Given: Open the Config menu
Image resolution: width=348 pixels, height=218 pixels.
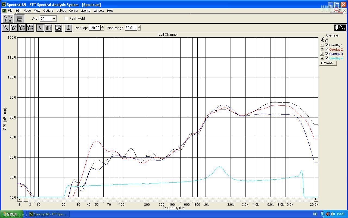Looking at the screenshot, I should click(73, 11).
